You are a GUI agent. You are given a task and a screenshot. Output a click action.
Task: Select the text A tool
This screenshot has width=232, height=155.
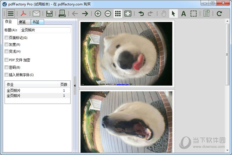click(x=183, y=14)
